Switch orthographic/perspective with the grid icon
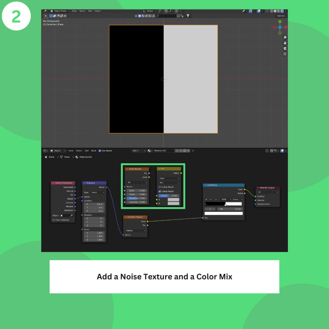This screenshot has width=329, height=329. tap(285, 54)
